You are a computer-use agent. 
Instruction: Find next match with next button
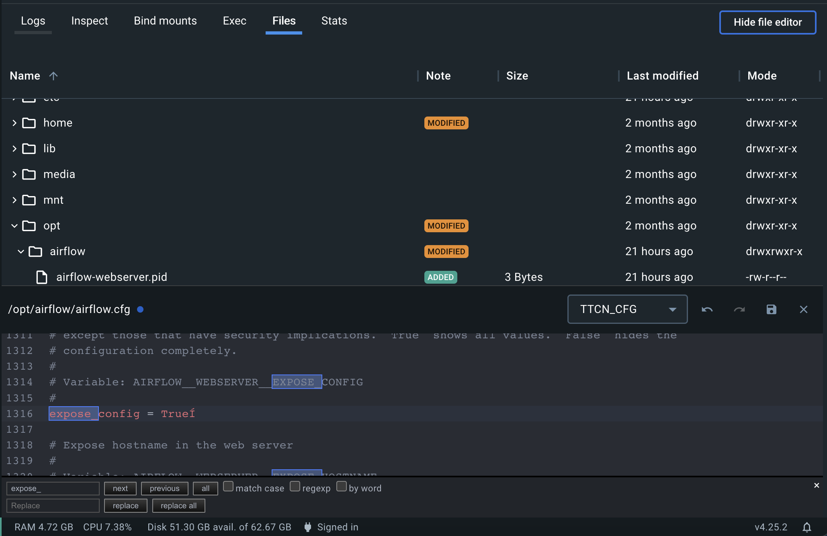[x=120, y=489]
